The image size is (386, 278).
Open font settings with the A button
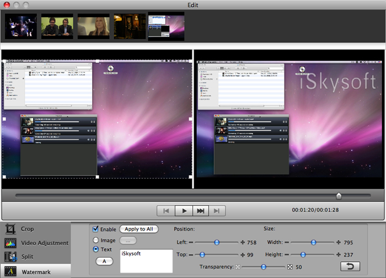(104, 261)
